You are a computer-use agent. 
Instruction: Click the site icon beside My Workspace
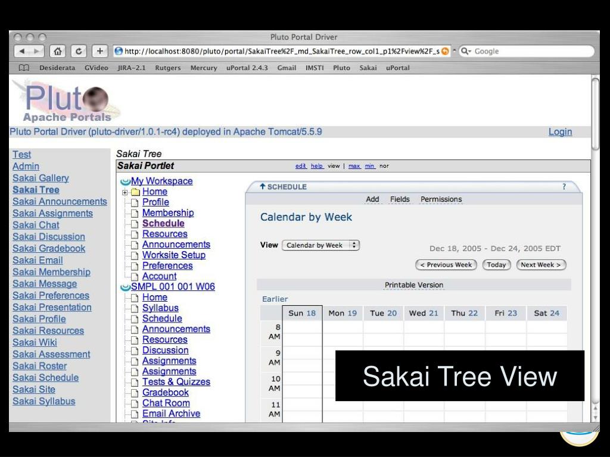[125, 181]
